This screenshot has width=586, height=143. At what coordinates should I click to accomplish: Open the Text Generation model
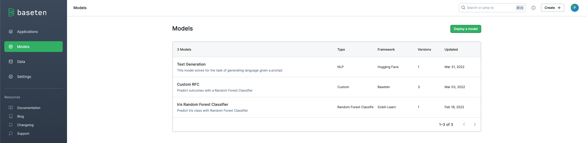coord(191,64)
